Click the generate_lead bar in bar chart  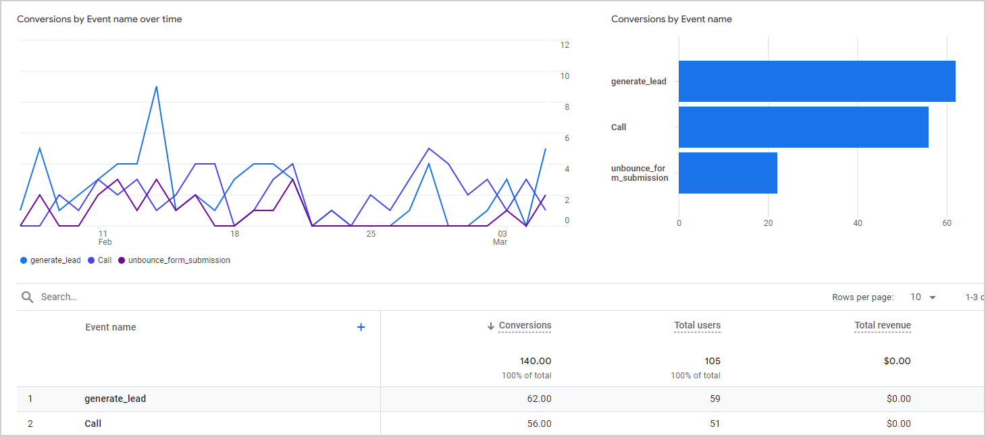pyautogui.click(x=816, y=81)
